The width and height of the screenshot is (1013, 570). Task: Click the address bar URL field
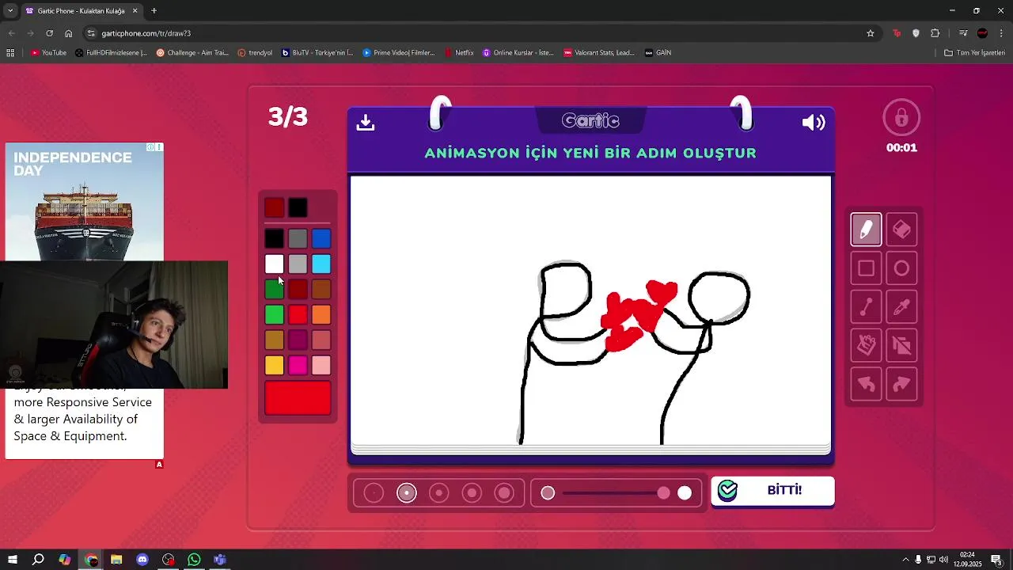pyautogui.click(x=475, y=33)
